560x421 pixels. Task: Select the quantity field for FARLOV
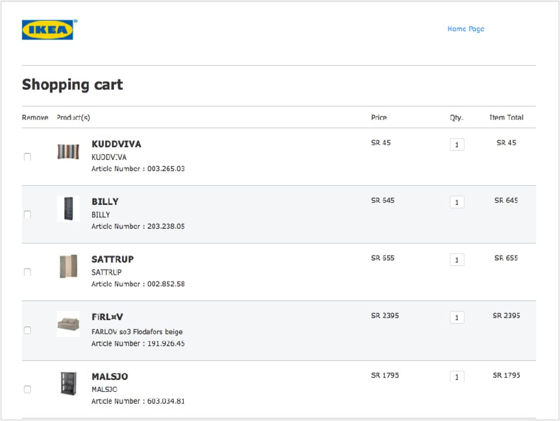(456, 317)
